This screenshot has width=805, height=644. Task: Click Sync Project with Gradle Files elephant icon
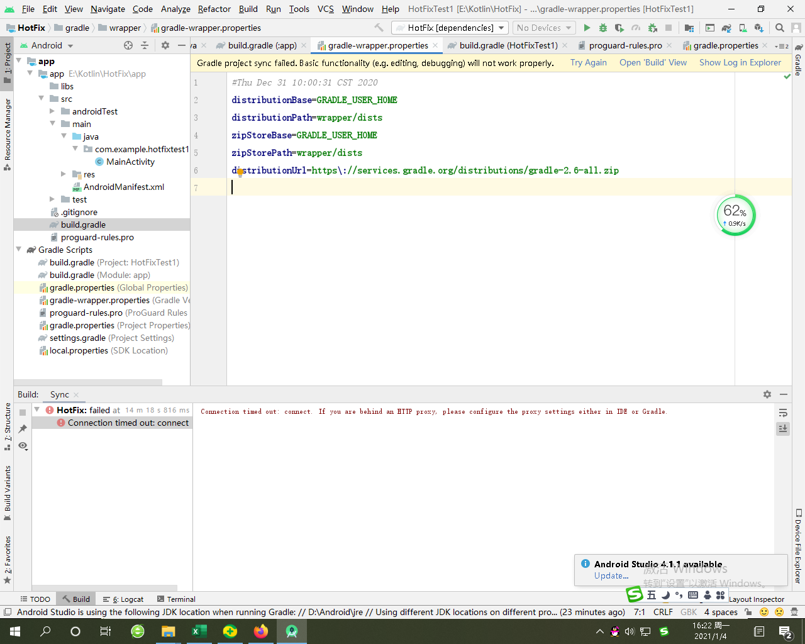point(726,28)
